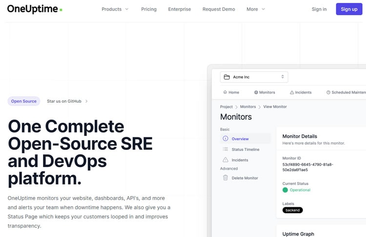Expand the Products chevron arrow
Image resolution: width=366 pixels, height=237 pixels.
pos(127,9)
